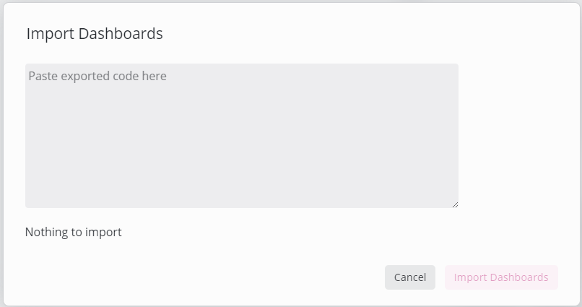Image resolution: width=582 pixels, height=307 pixels.
Task: Select the dialog title text at the top
Action: tap(95, 33)
